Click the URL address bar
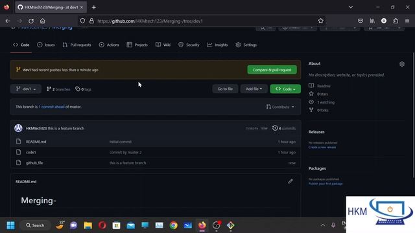This screenshot has height=233, width=415. tap(202, 21)
